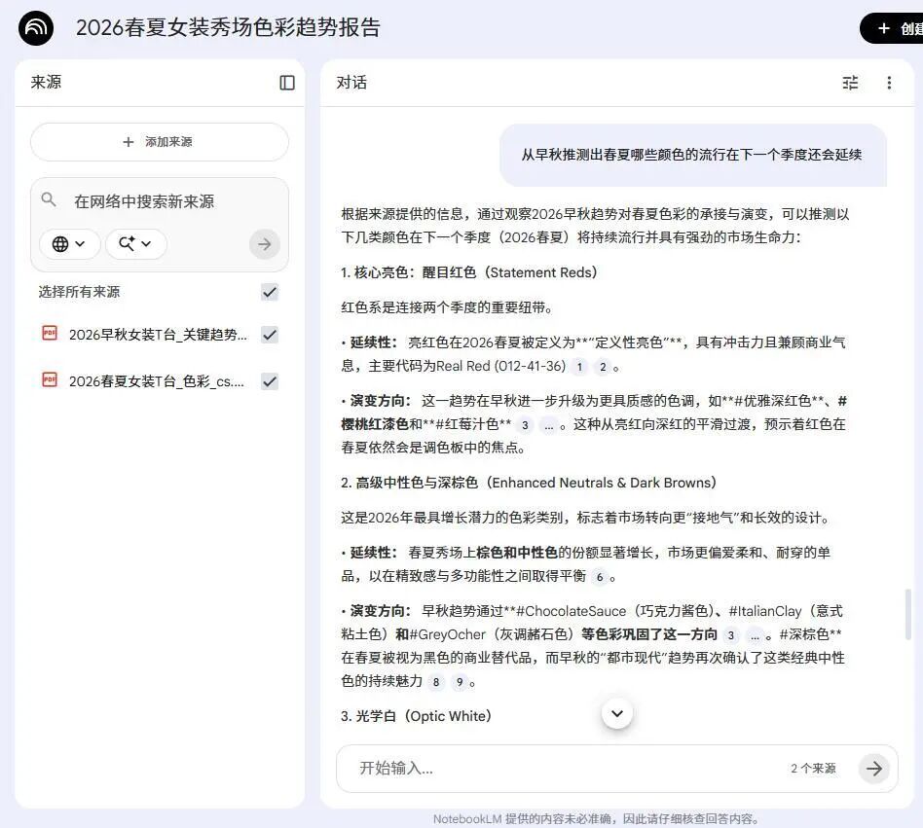The height and width of the screenshot is (828, 923).
Task: Send message with arrow button
Action: click(873, 768)
